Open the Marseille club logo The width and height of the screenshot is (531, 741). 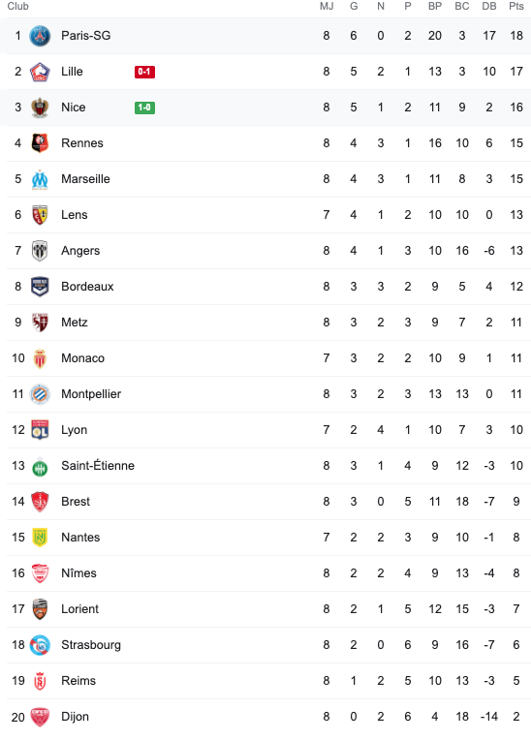pos(40,179)
